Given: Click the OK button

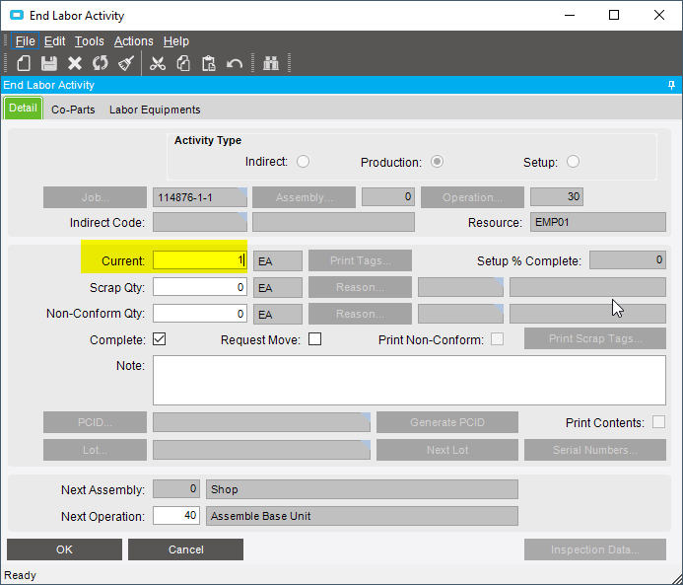Looking at the screenshot, I should coord(64,549).
